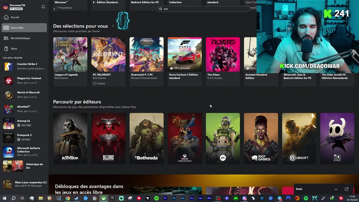Open Adobe Premiere Pro from the taskbar
This screenshot has height=202, width=359.
tap(165, 198)
